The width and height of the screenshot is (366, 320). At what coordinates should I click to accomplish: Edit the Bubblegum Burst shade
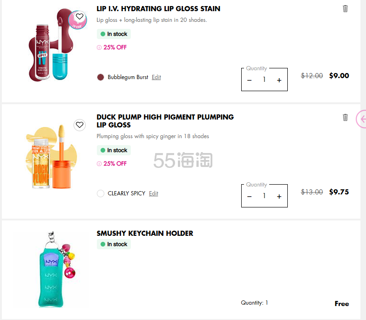[156, 77]
